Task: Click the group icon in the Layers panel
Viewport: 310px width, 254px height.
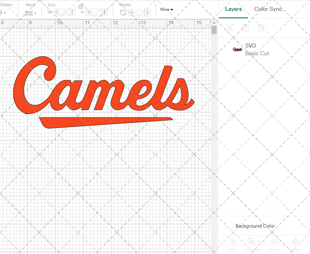Action: pos(230,28)
